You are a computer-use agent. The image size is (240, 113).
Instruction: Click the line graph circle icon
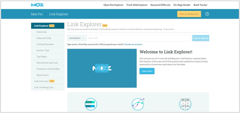point(138,104)
